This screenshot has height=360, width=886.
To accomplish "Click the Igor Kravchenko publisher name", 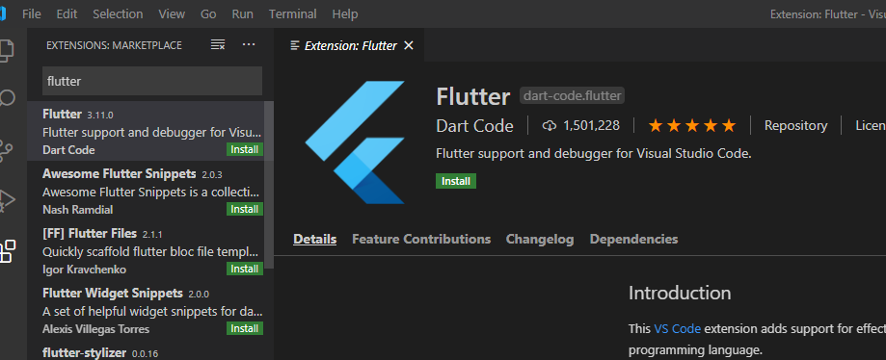I will (x=84, y=270).
